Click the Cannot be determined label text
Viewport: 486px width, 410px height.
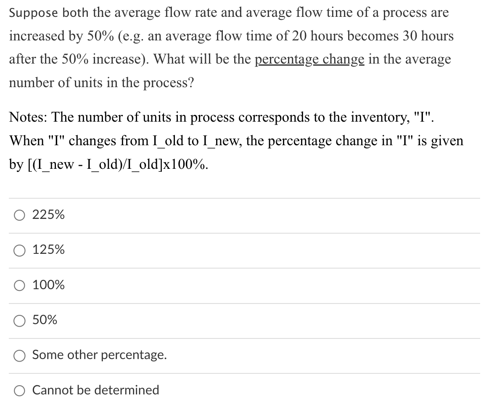95,390
